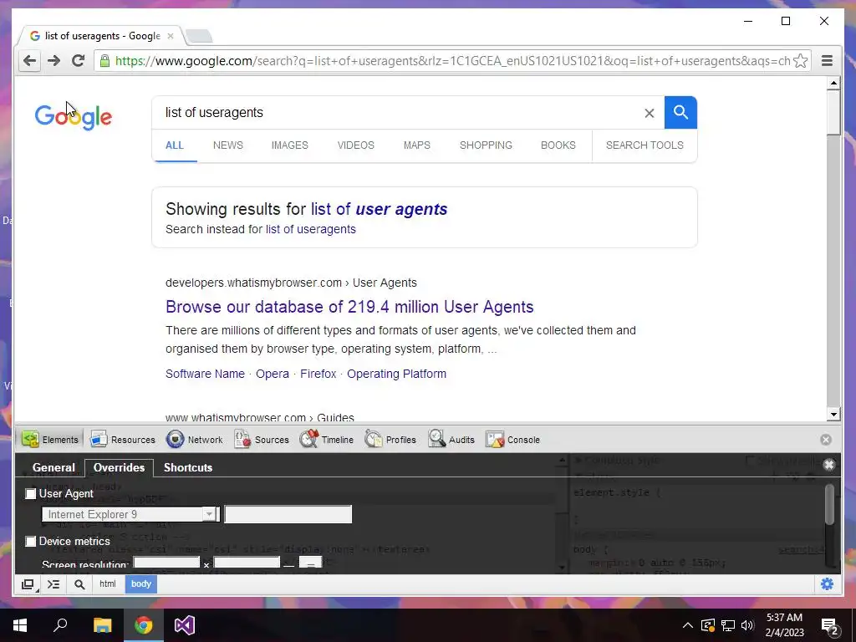The image size is (856, 642).
Task: Click the Opera sitelink
Action: tap(272, 374)
